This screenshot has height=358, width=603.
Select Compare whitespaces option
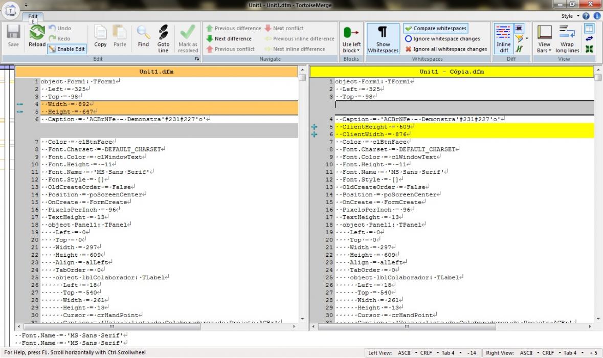coord(436,28)
